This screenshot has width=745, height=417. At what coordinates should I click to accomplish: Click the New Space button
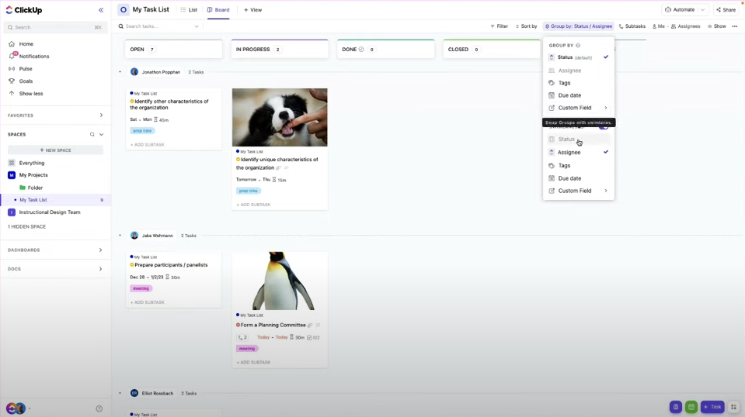(x=55, y=150)
